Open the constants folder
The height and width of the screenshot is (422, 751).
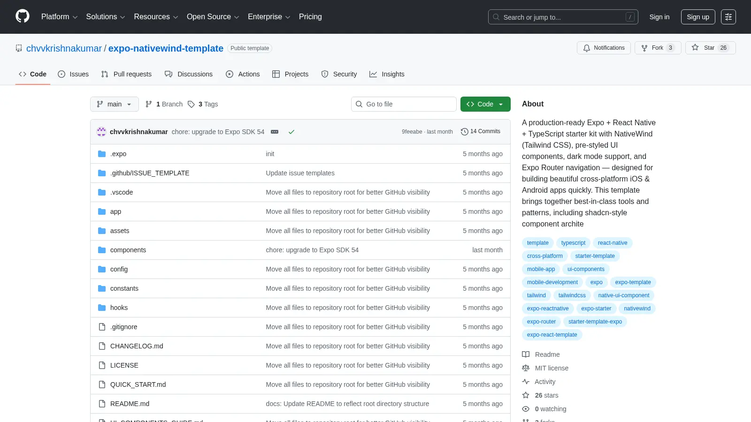click(124, 288)
